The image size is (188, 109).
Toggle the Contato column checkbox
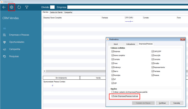[113, 59]
